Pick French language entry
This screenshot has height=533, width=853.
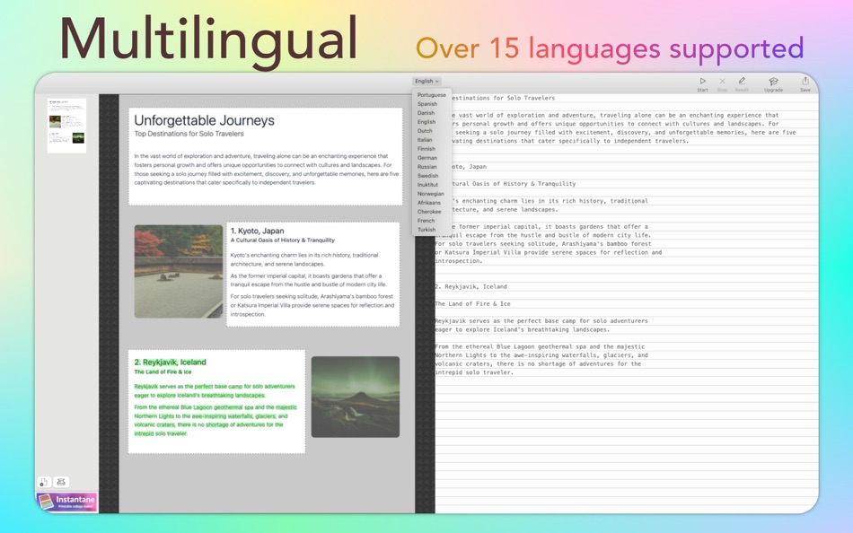click(426, 221)
